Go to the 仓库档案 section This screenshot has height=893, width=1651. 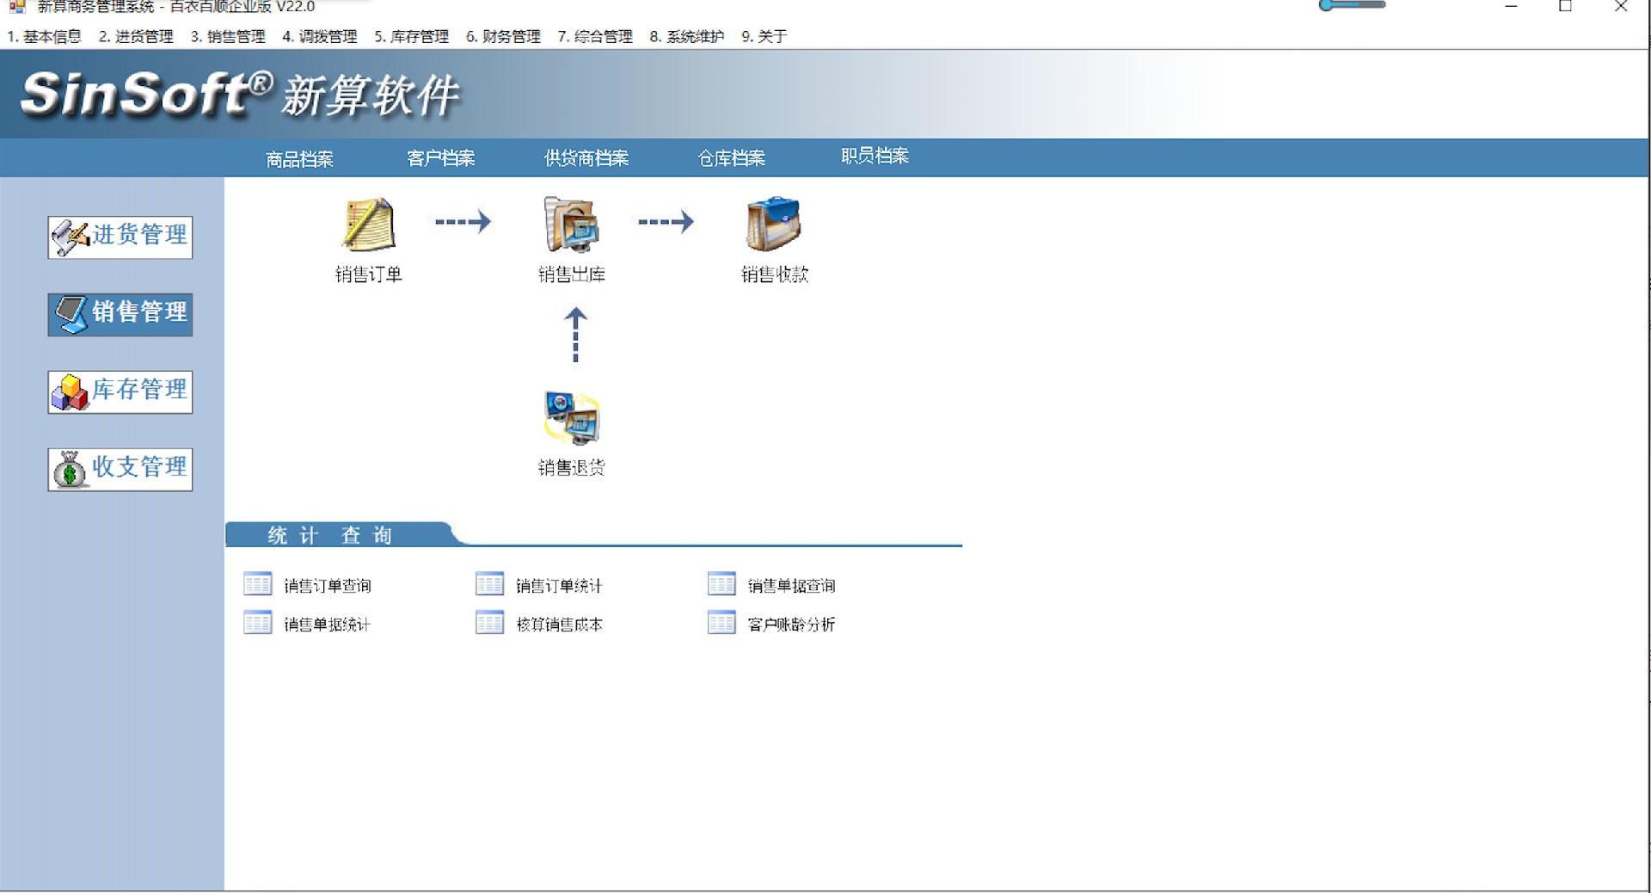point(732,157)
